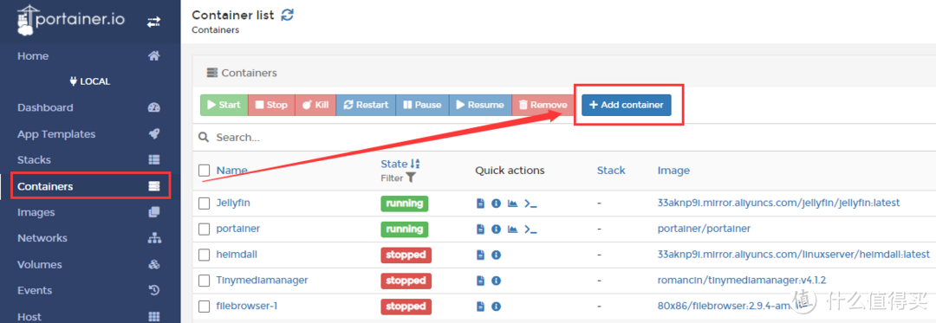Image resolution: width=936 pixels, height=323 pixels.
Task: Open the logs icon for filebrowser-1
Action: click(x=480, y=307)
